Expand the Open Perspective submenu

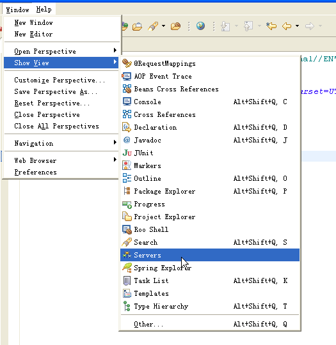point(61,51)
